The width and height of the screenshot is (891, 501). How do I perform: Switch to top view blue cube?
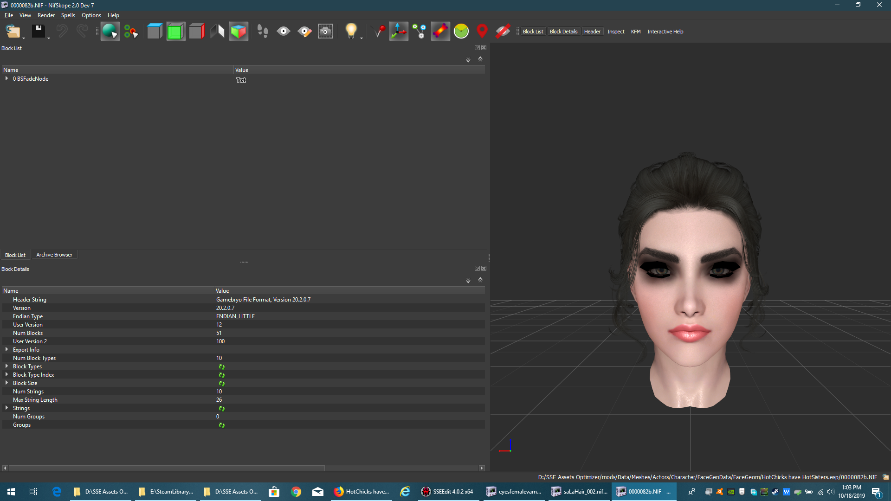(155, 32)
